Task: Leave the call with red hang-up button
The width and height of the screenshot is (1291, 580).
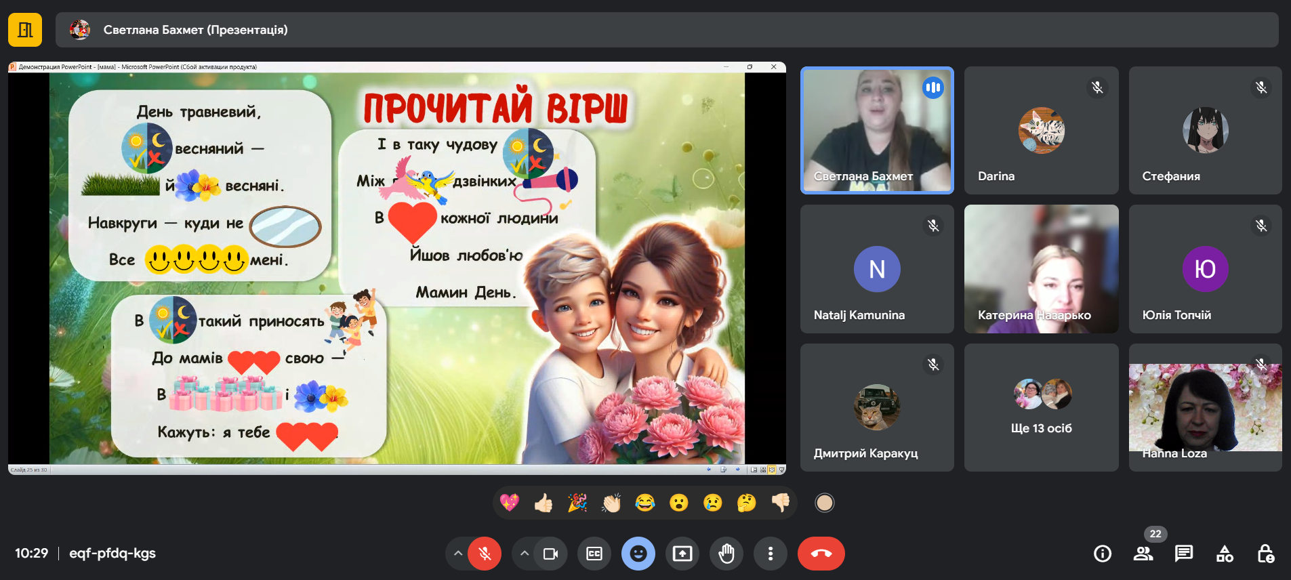Action: [x=821, y=554]
